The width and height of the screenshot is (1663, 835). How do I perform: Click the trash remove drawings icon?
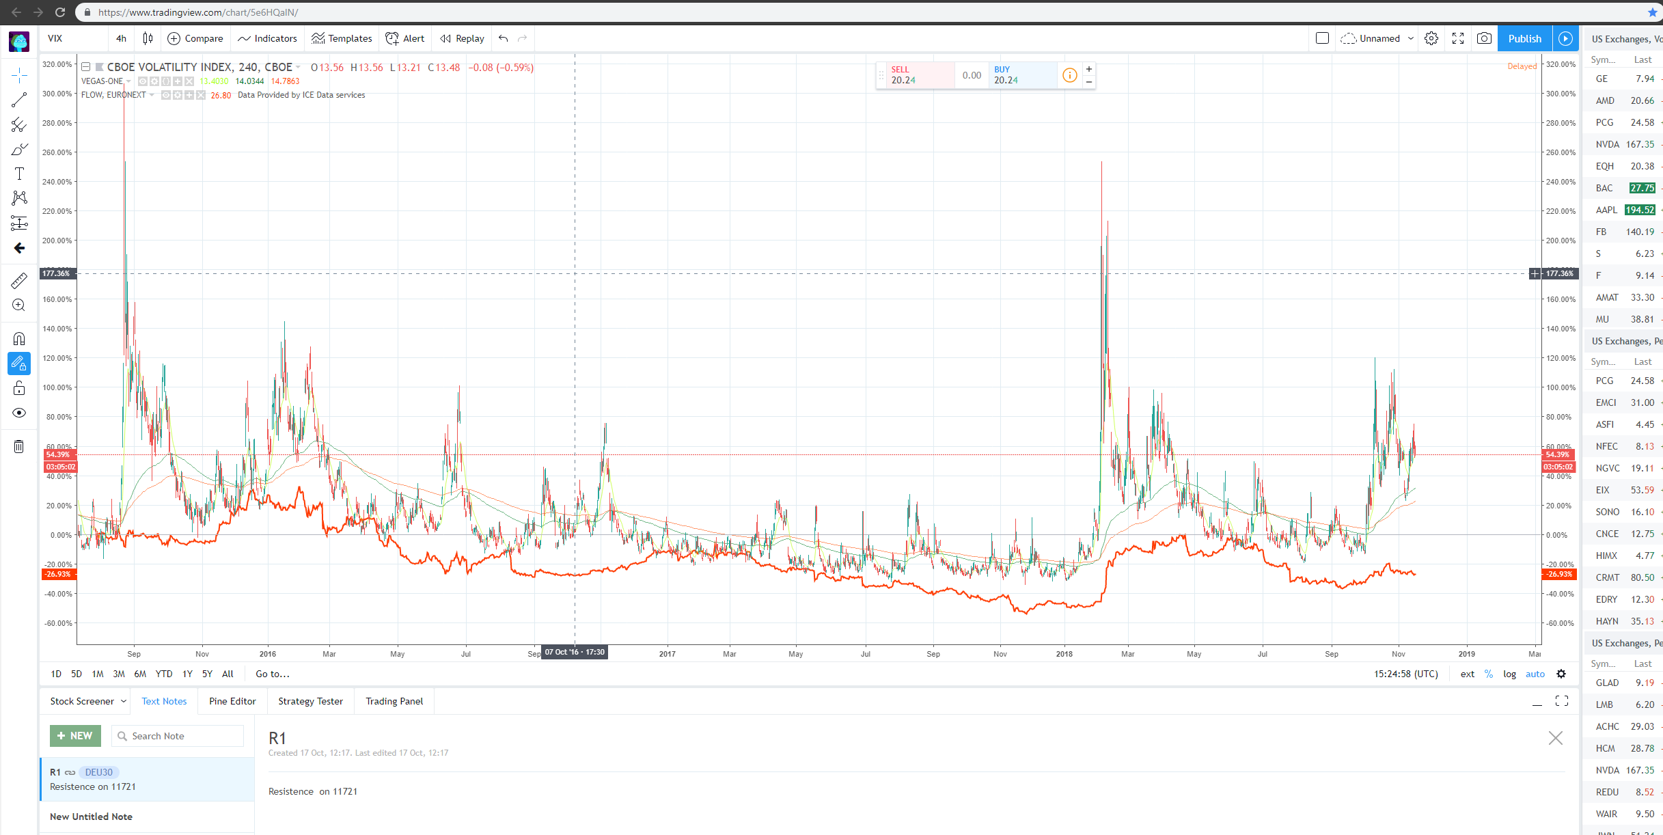[x=19, y=447]
